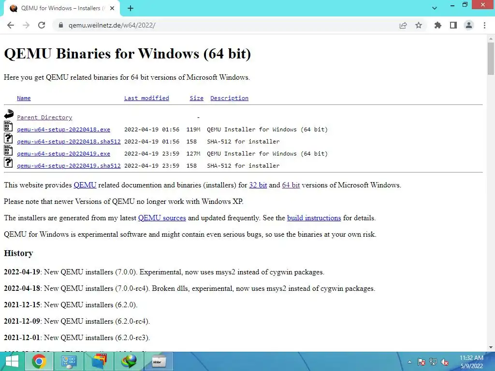Click the Parent Directory folder icon
This screenshot has width=495, height=371.
[9, 114]
